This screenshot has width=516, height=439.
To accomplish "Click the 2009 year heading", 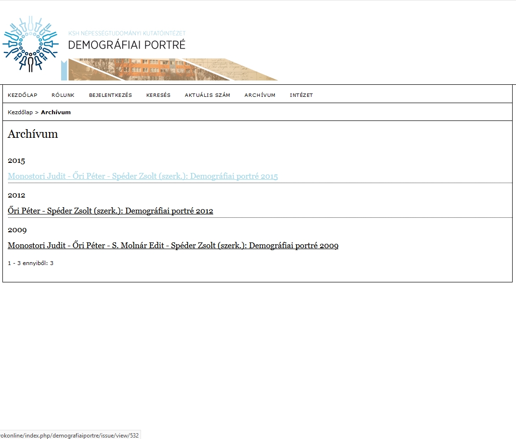I will [17, 230].
